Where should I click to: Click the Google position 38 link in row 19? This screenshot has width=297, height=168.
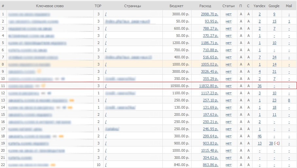click(x=271, y=143)
